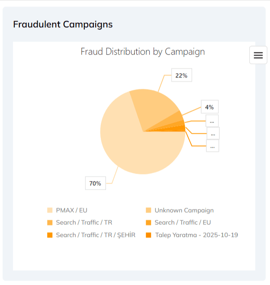Click the 4% data label

pos(209,107)
